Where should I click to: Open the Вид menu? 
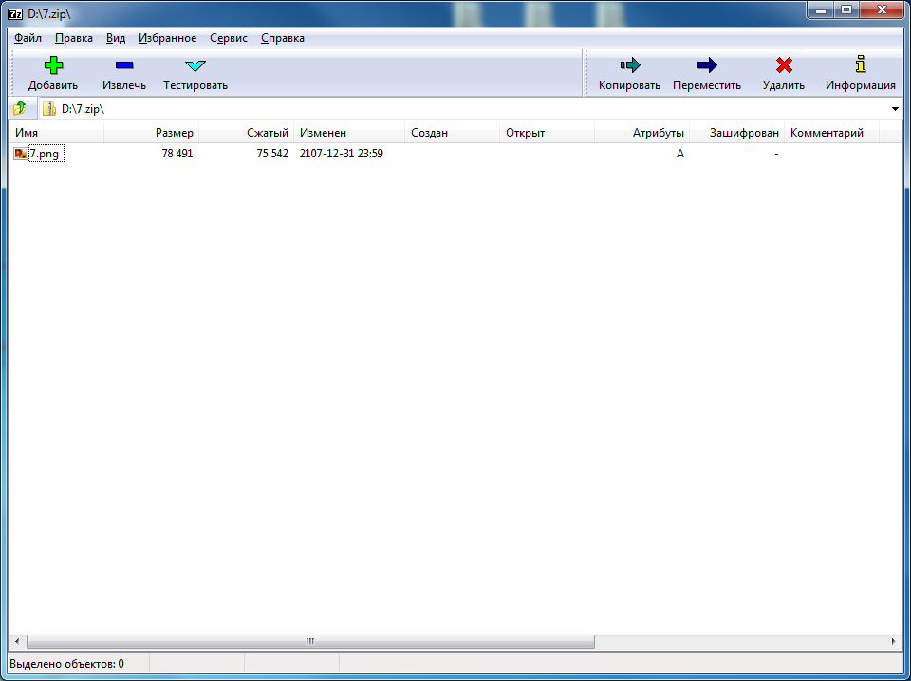pyautogui.click(x=114, y=38)
